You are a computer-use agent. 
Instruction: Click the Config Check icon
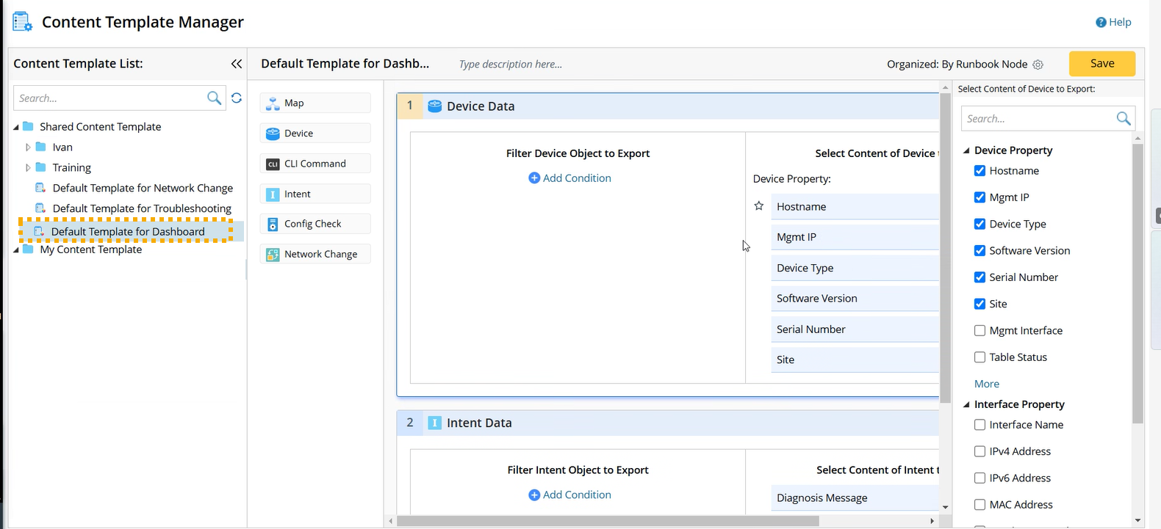273,225
